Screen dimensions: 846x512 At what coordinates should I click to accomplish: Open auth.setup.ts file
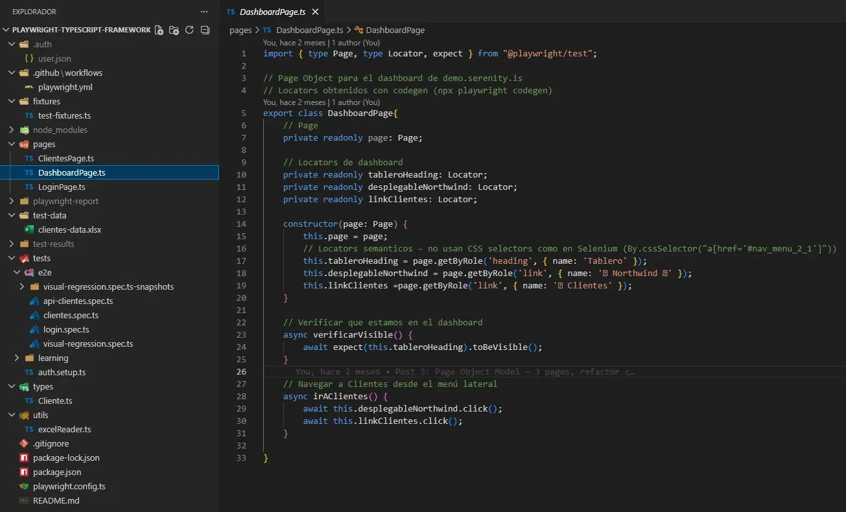62,372
